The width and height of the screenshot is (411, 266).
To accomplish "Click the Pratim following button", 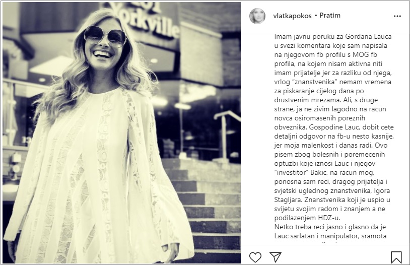I will (330, 16).
